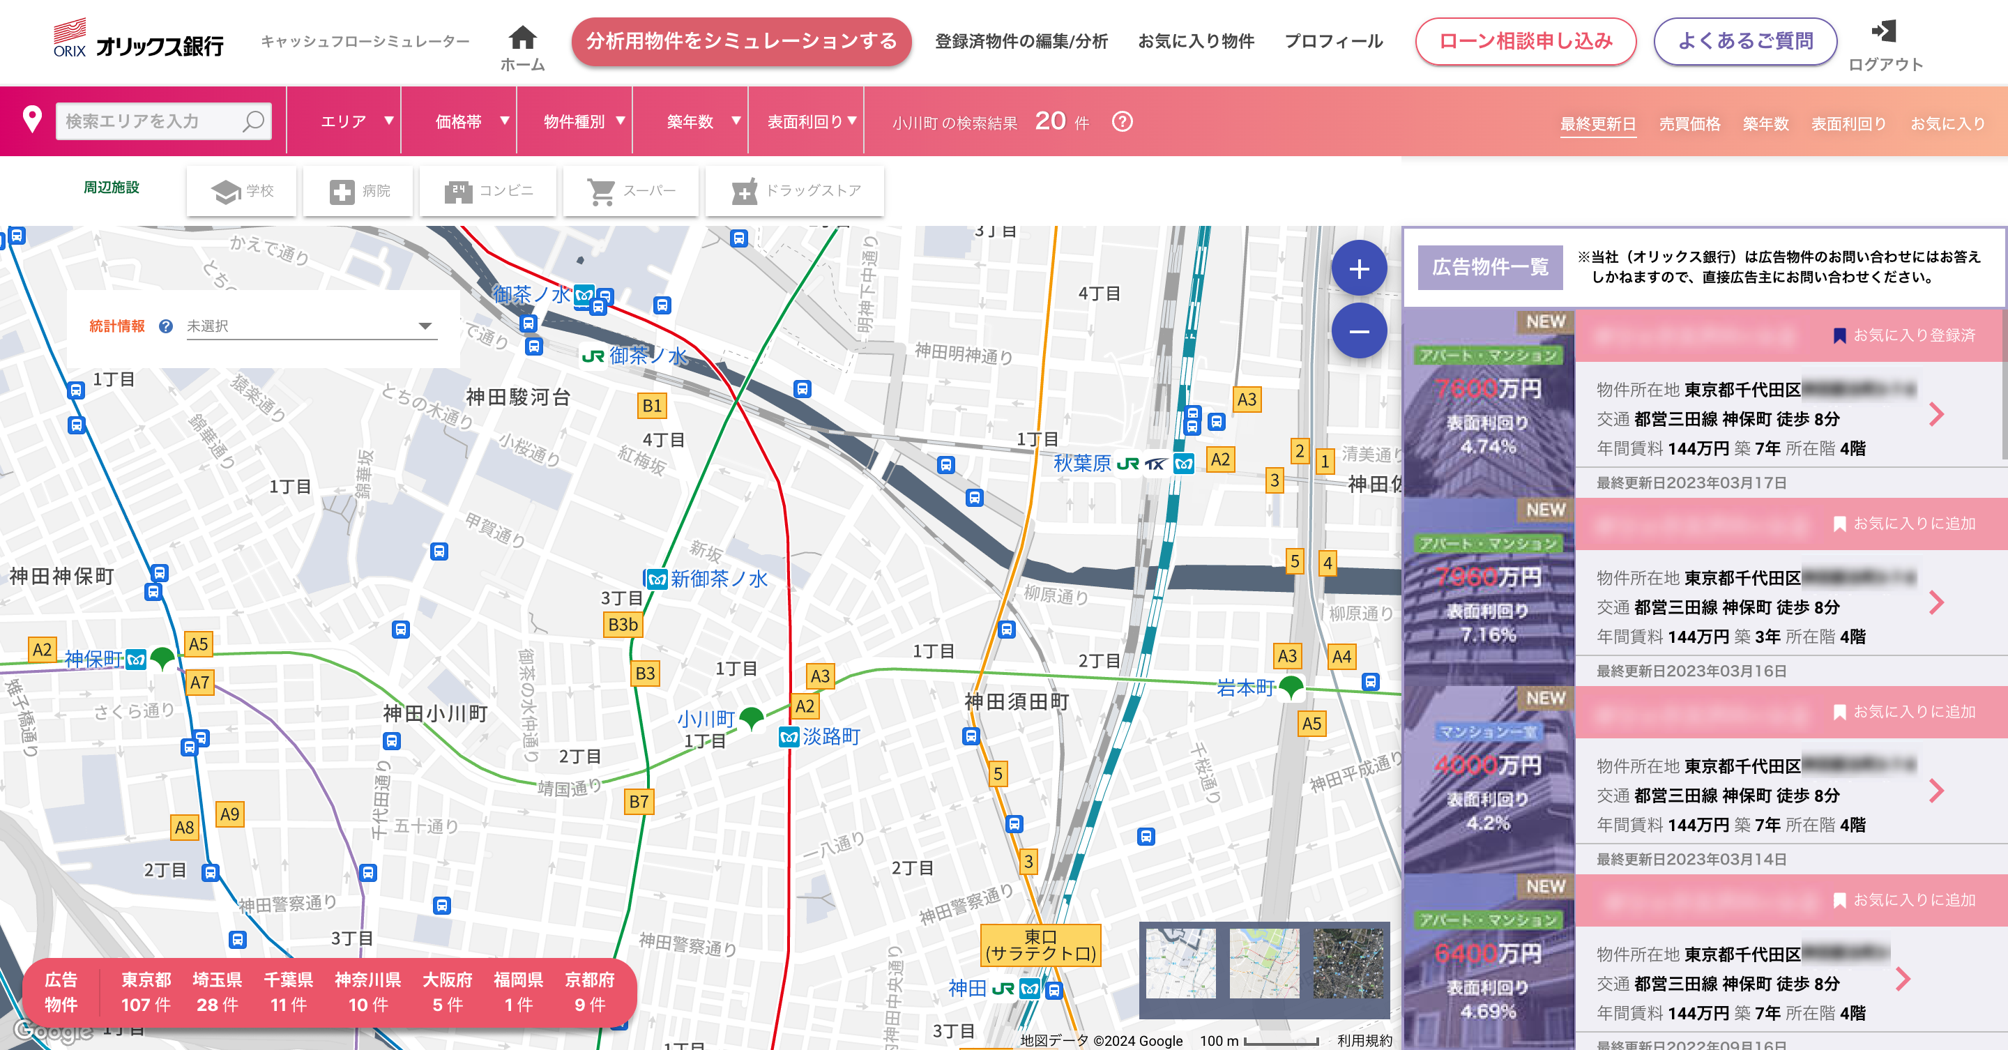
Task: Open arrow for 6400万円 property listing
Action: click(1903, 979)
